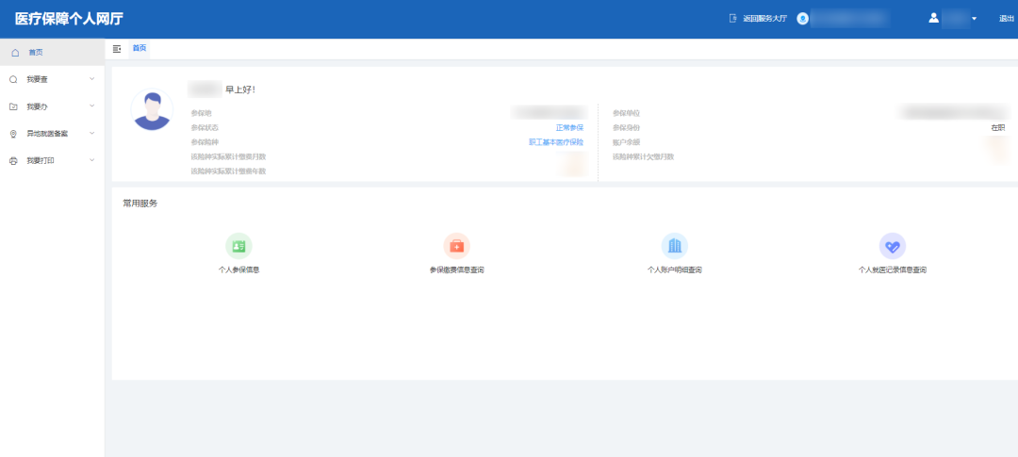Click the 该险种实际累计缴费年数 label
This screenshot has height=457, width=1018.
(x=228, y=171)
